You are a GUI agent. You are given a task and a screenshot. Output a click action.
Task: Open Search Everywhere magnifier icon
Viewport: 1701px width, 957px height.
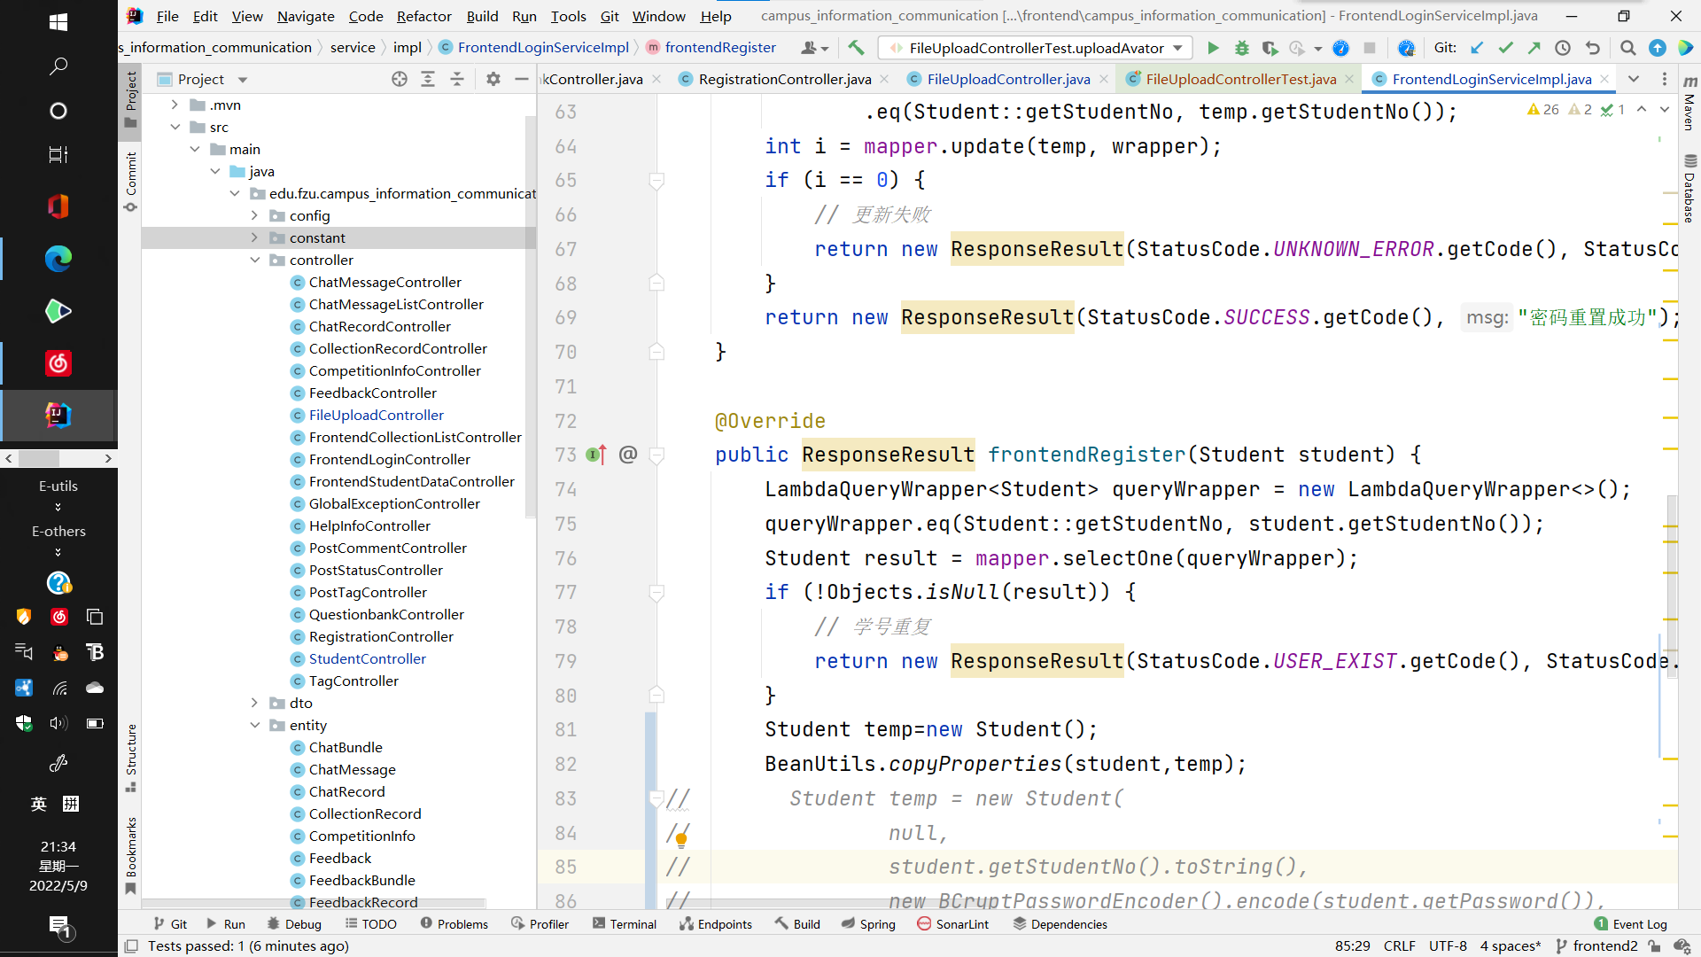(1627, 48)
